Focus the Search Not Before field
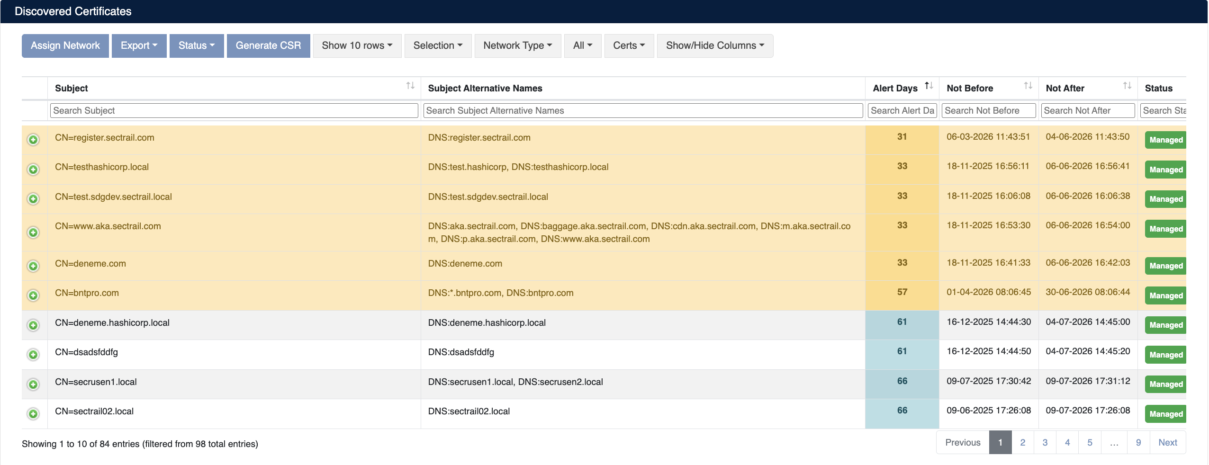Viewport: 1209px width, 465px height. pyautogui.click(x=989, y=110)
